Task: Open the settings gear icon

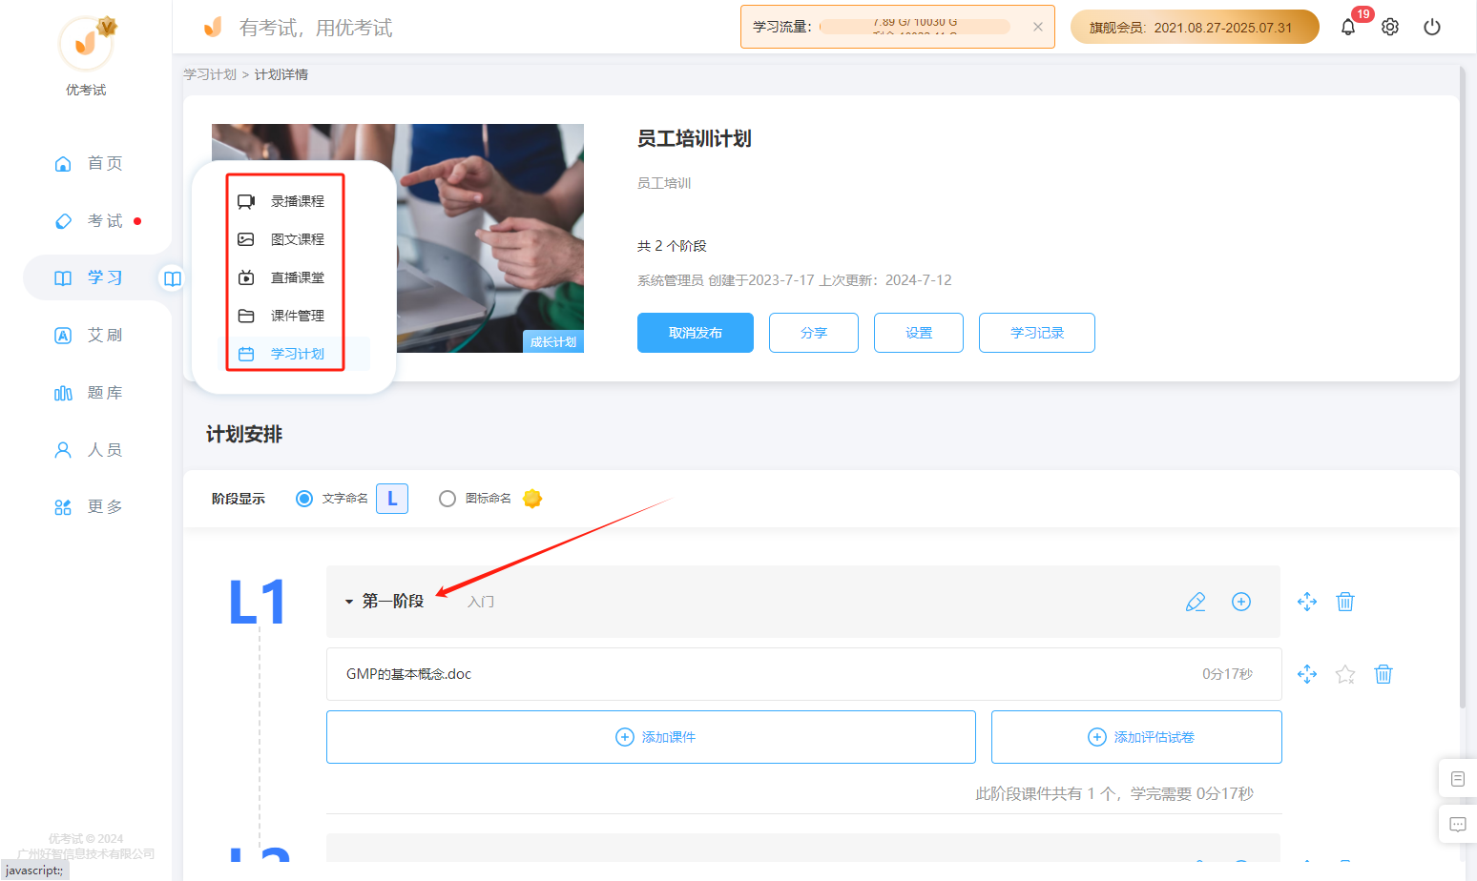Action: pyautogui.click(x=1390, y=28)
